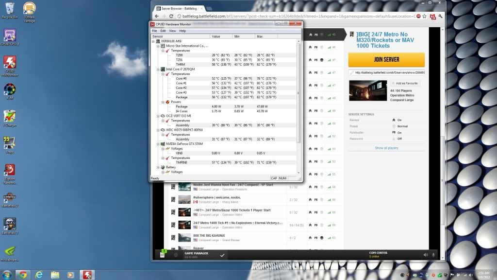
Task: Select the Battlefield 2 desktop shortcut
Action: (10, 200)
